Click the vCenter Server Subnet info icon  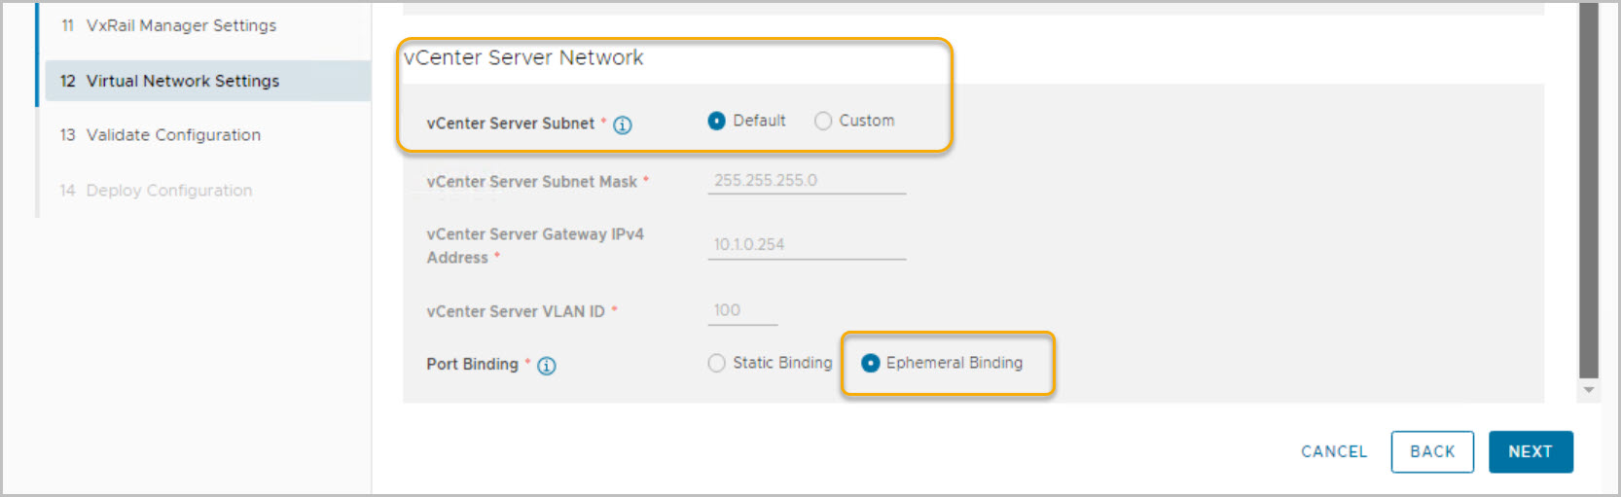(x=623, y=124)
